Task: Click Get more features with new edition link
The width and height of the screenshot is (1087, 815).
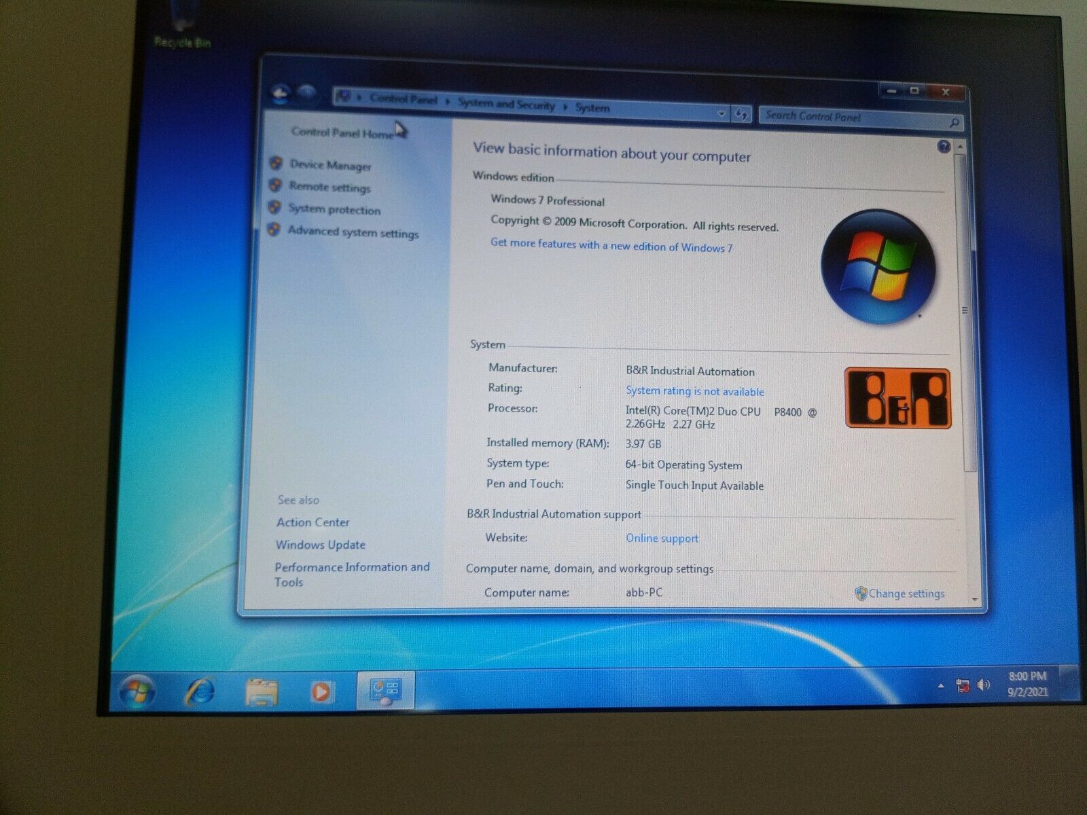Action: 611,245
